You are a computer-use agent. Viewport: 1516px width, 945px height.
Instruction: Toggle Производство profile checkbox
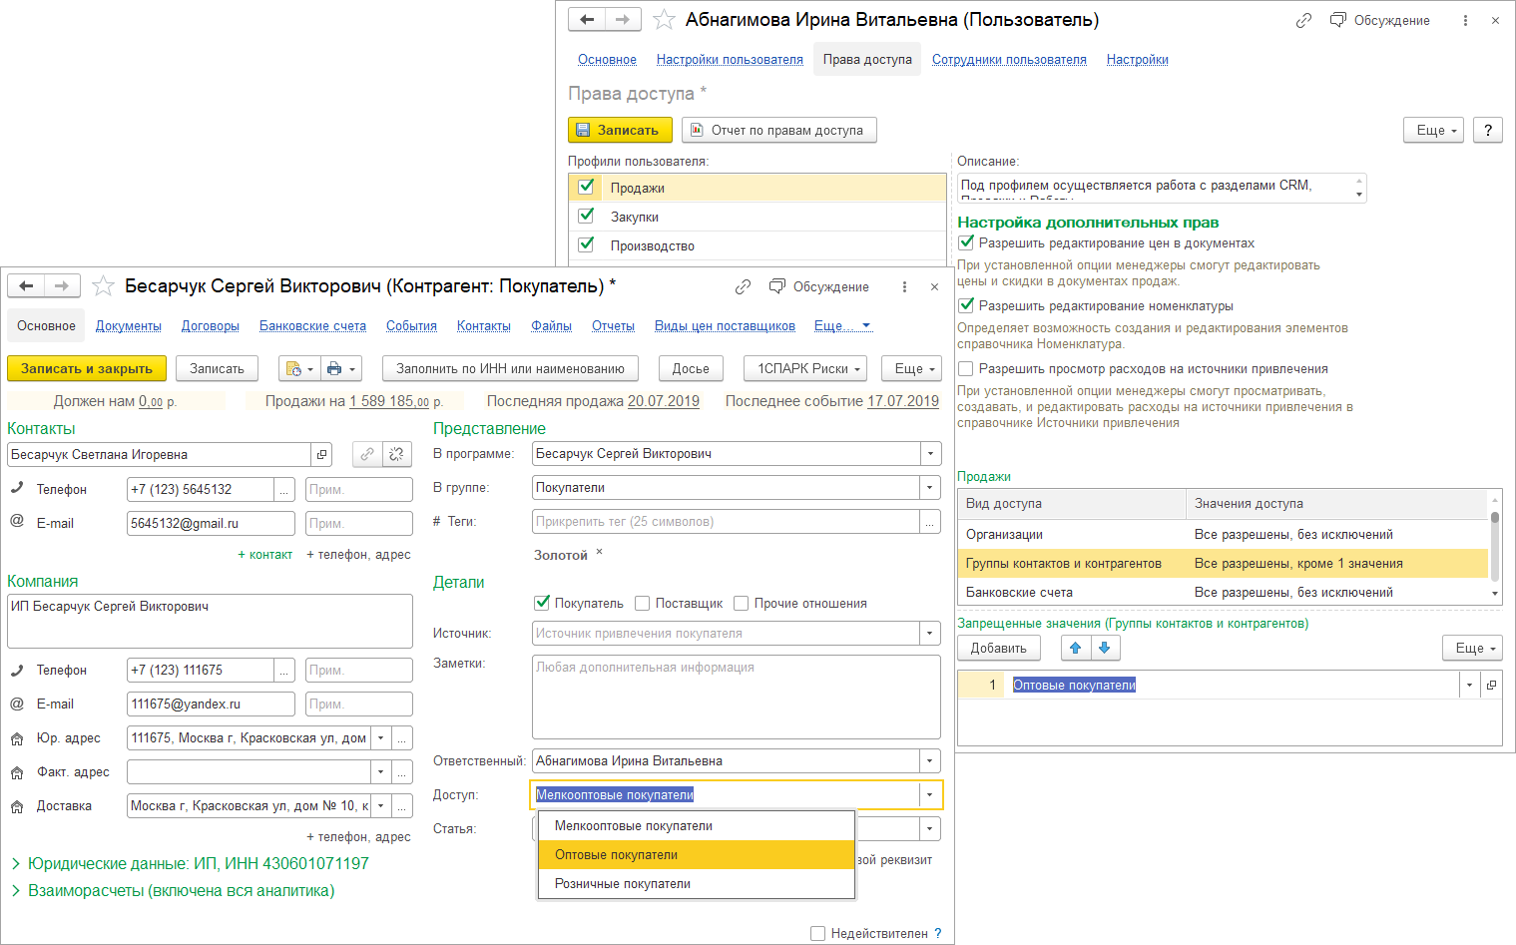586,244
